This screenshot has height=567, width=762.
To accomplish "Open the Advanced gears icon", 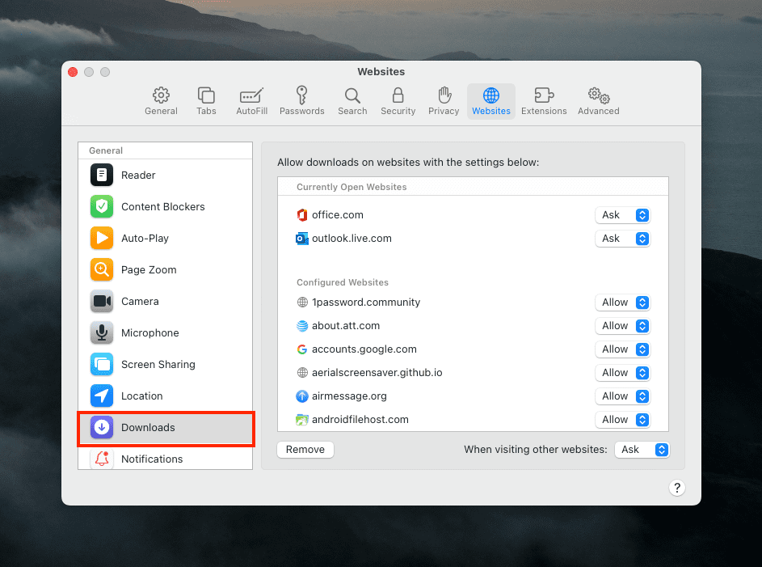I will (599, 95).
